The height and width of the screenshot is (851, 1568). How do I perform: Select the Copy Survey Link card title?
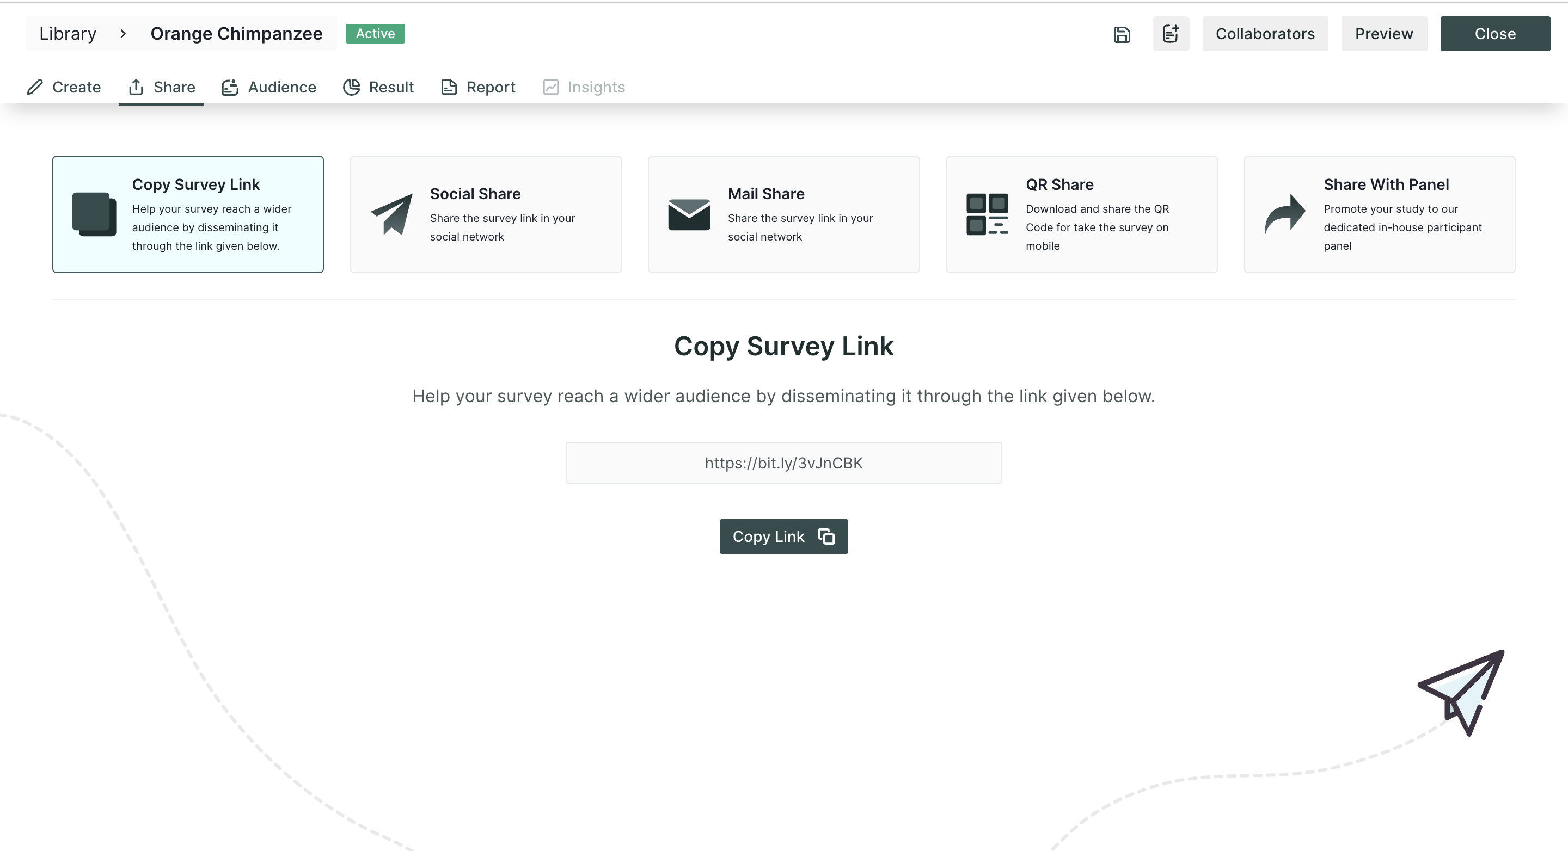pos(196,184)
